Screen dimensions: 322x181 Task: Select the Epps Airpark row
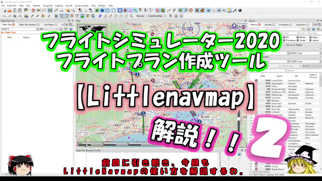click(x=285, y=83)
